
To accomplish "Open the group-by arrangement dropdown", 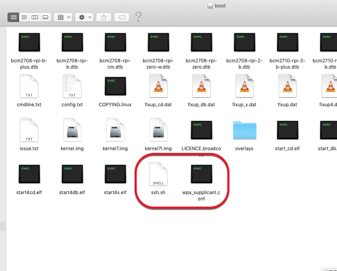I will point(63,17).
